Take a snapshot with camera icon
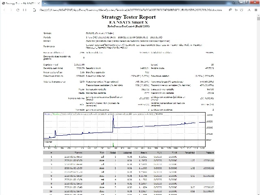Screen dimensions: 260x195 (230, 10)
